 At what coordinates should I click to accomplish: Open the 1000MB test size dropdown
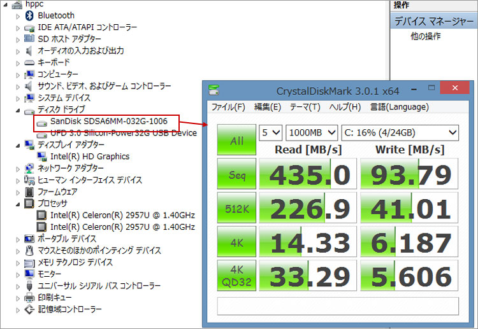(312, 132)
